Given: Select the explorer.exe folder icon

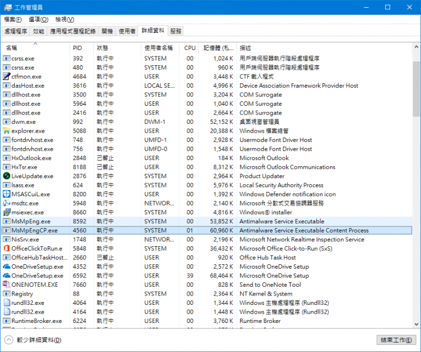Looking at the screenshot, I should (7, 130).
